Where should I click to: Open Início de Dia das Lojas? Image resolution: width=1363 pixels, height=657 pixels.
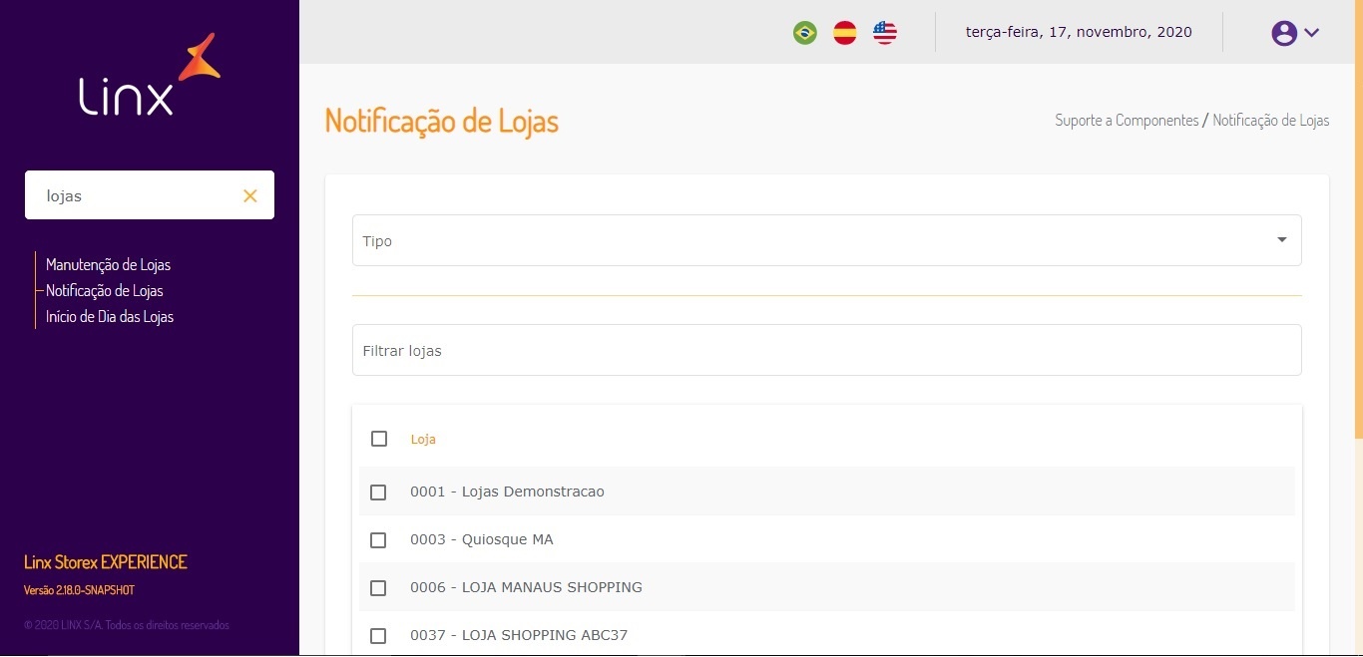click(x=110, y=317)
